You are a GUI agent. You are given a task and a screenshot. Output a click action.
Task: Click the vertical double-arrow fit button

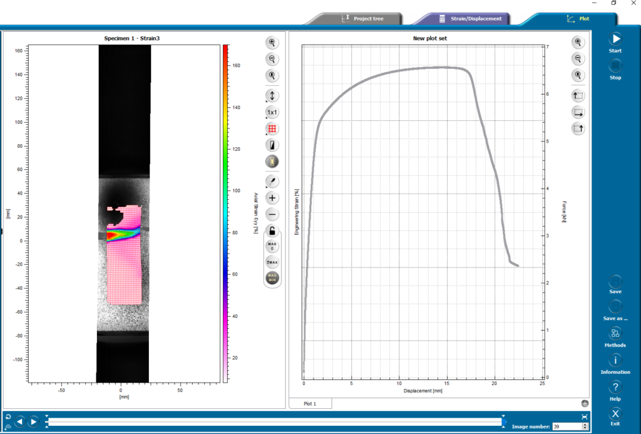pyautogui.click(x=272, y=96)
